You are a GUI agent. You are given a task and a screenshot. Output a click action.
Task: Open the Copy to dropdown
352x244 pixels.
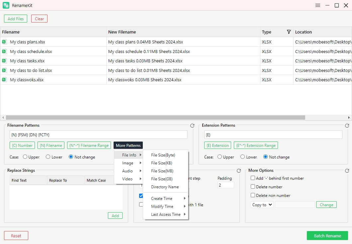[x=262, y=205]
